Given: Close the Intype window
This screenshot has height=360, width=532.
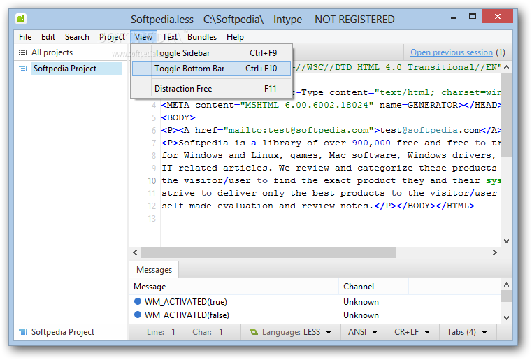Looking at the screenshot, I should pyautogui.click(x=497, y=16).
